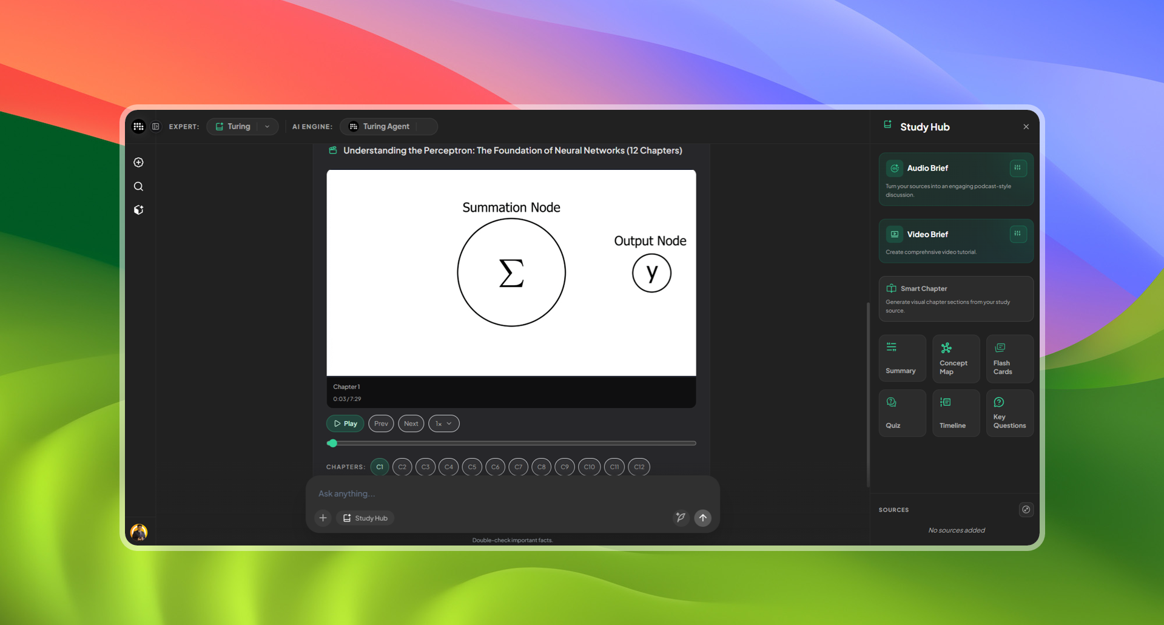Play the chapter video
Screen dimensions: 1164x625
point(345,424)
